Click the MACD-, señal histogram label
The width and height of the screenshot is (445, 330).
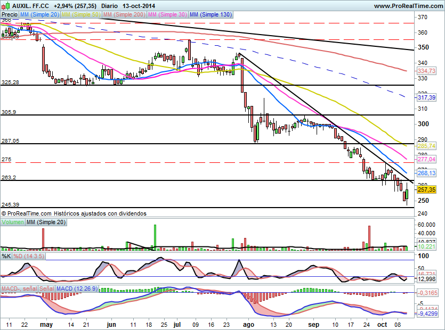(19, 288)
